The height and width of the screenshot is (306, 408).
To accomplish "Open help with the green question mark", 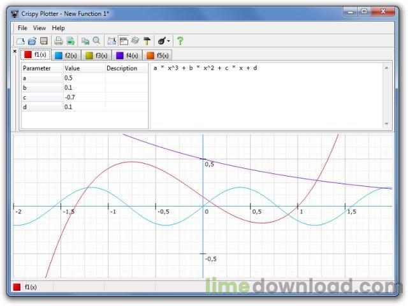I will (x=180, y=41).
